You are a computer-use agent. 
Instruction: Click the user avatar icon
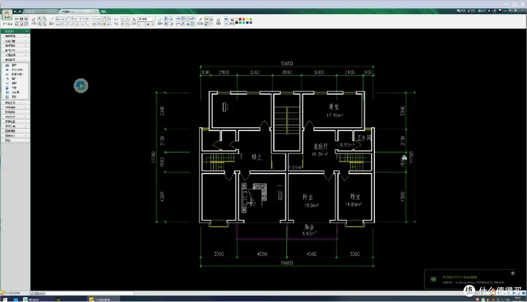point(7,15)
